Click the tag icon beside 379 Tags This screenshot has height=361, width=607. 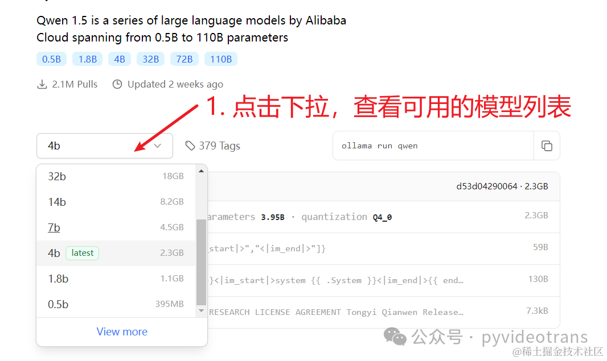[190, 146]
